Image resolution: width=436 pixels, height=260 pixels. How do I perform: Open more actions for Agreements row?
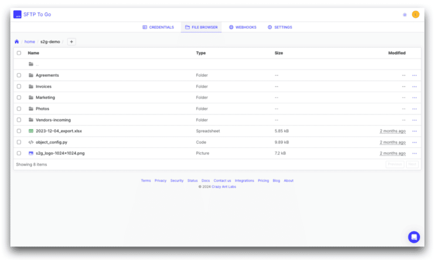pos(414,75)
